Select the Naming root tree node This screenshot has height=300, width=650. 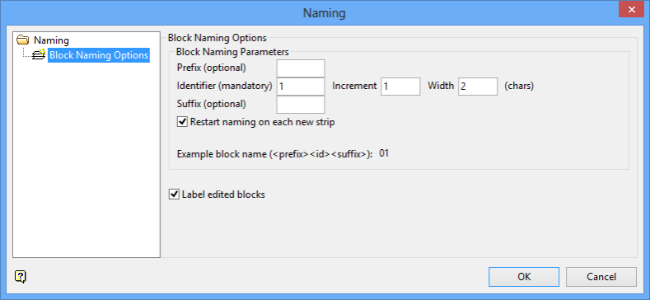tap(51, 40)
